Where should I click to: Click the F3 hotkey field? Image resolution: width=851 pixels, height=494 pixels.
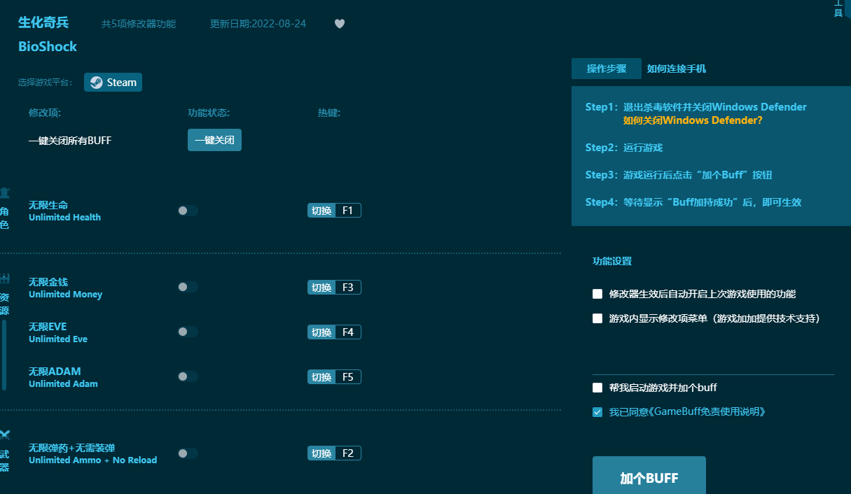tap(348, 287)
